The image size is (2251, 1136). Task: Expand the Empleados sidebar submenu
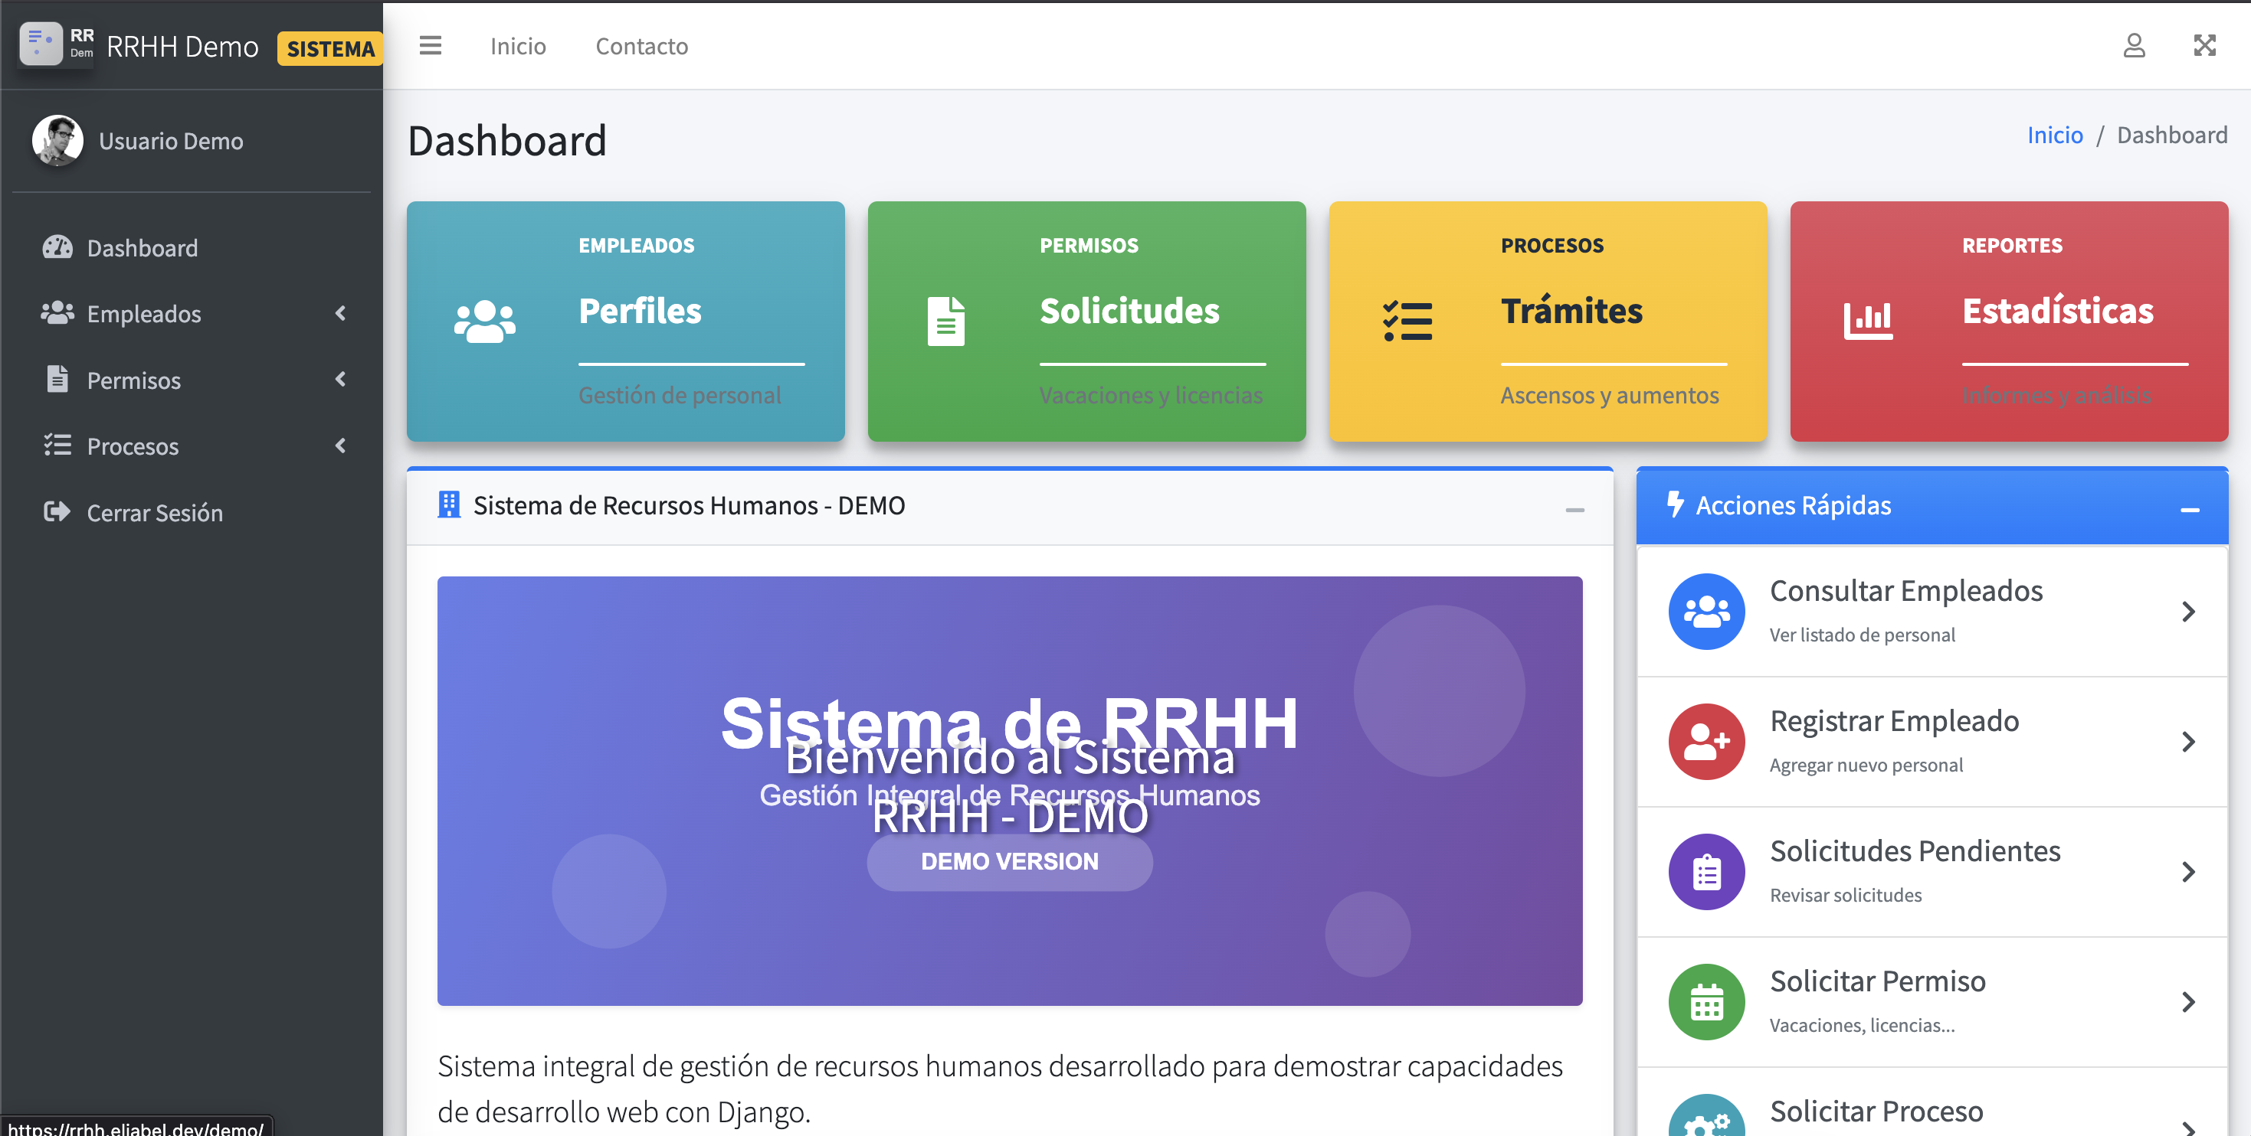(341, 312)
